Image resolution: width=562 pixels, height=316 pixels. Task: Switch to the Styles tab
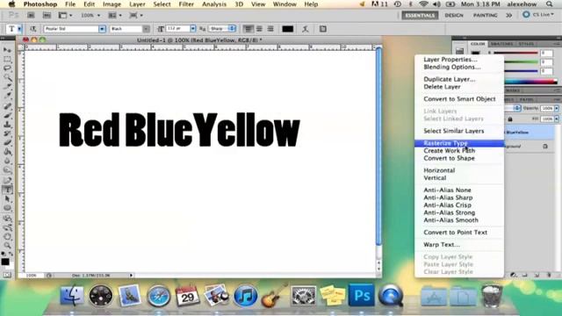point(526,44)
